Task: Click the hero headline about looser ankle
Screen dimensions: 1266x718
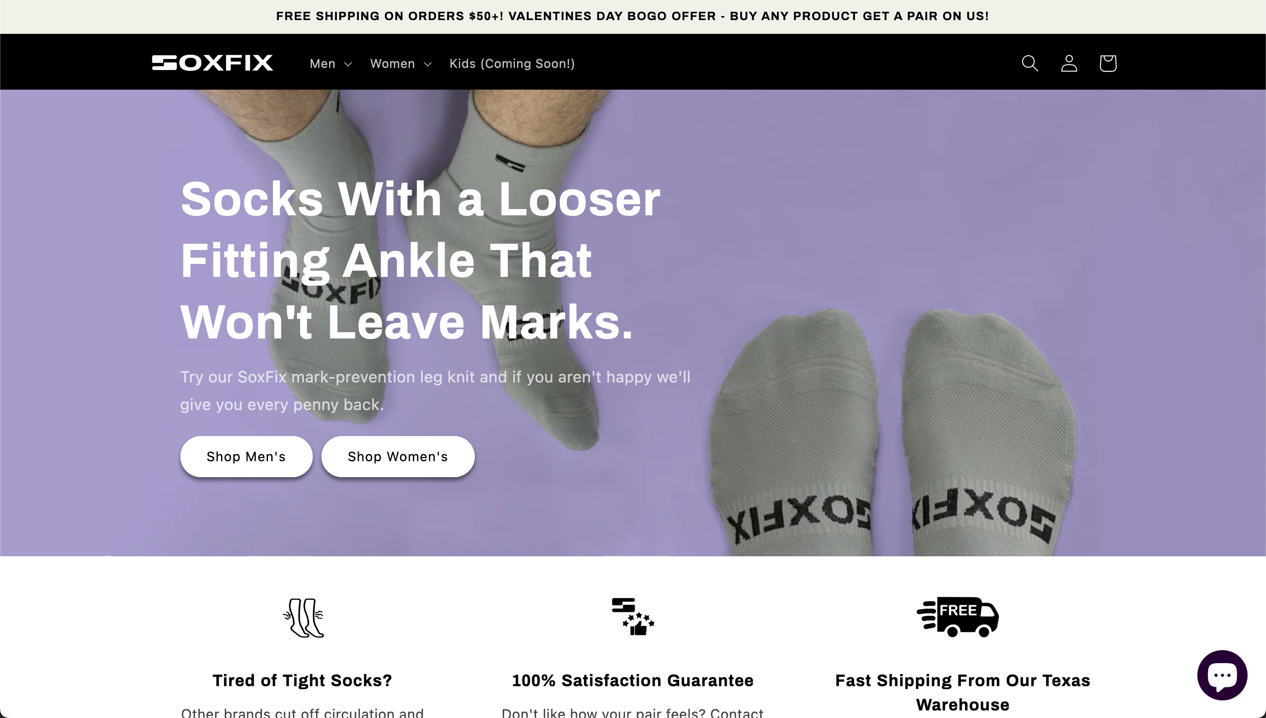Action: (420, 260)
